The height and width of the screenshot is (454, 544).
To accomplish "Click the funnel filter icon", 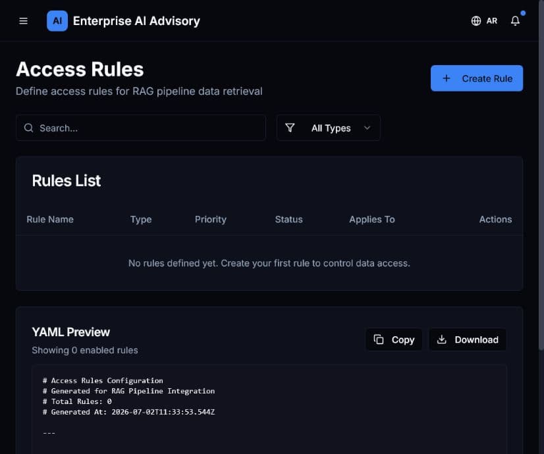I will (x=290, y=128).
